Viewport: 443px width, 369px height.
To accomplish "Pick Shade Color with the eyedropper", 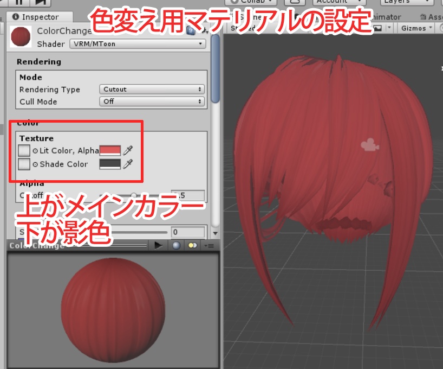I will pyautogui.click(x=128, y=164).
